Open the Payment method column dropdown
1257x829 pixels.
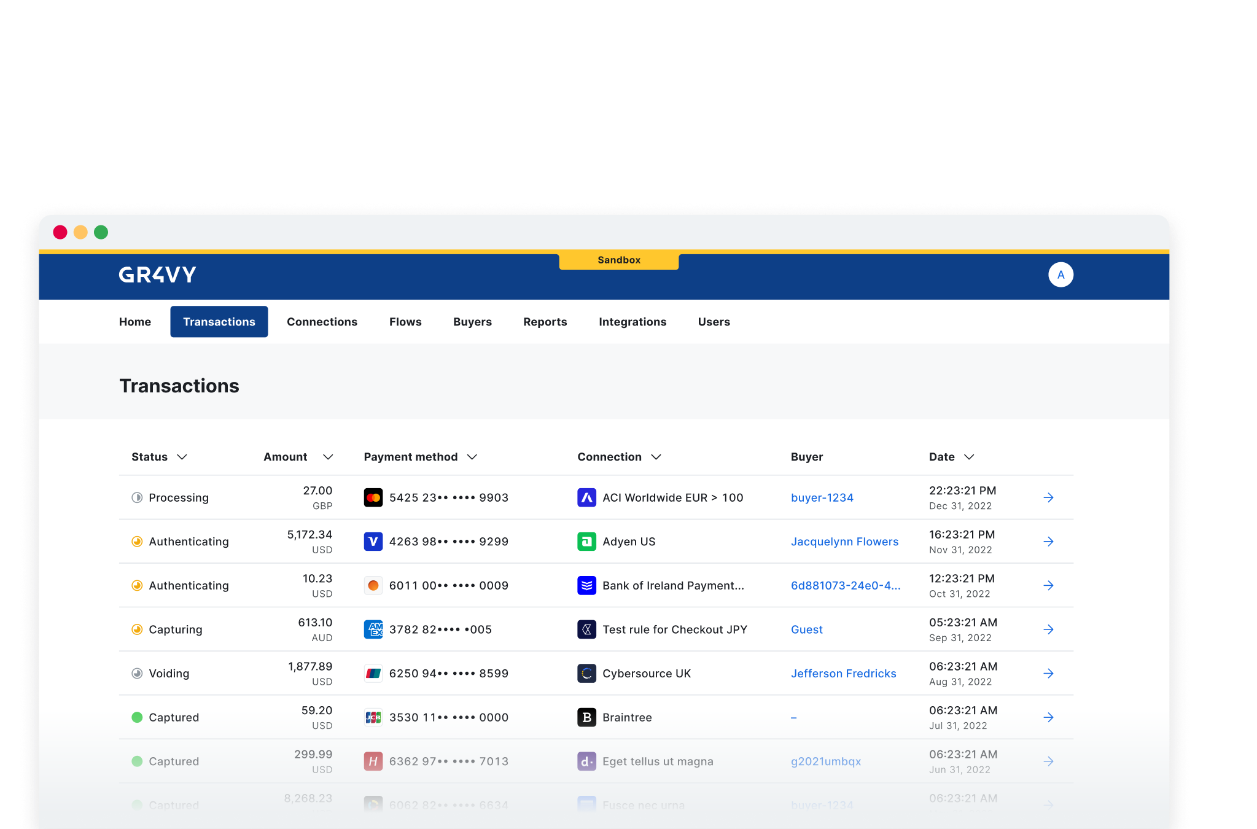[x=472, y=457]
